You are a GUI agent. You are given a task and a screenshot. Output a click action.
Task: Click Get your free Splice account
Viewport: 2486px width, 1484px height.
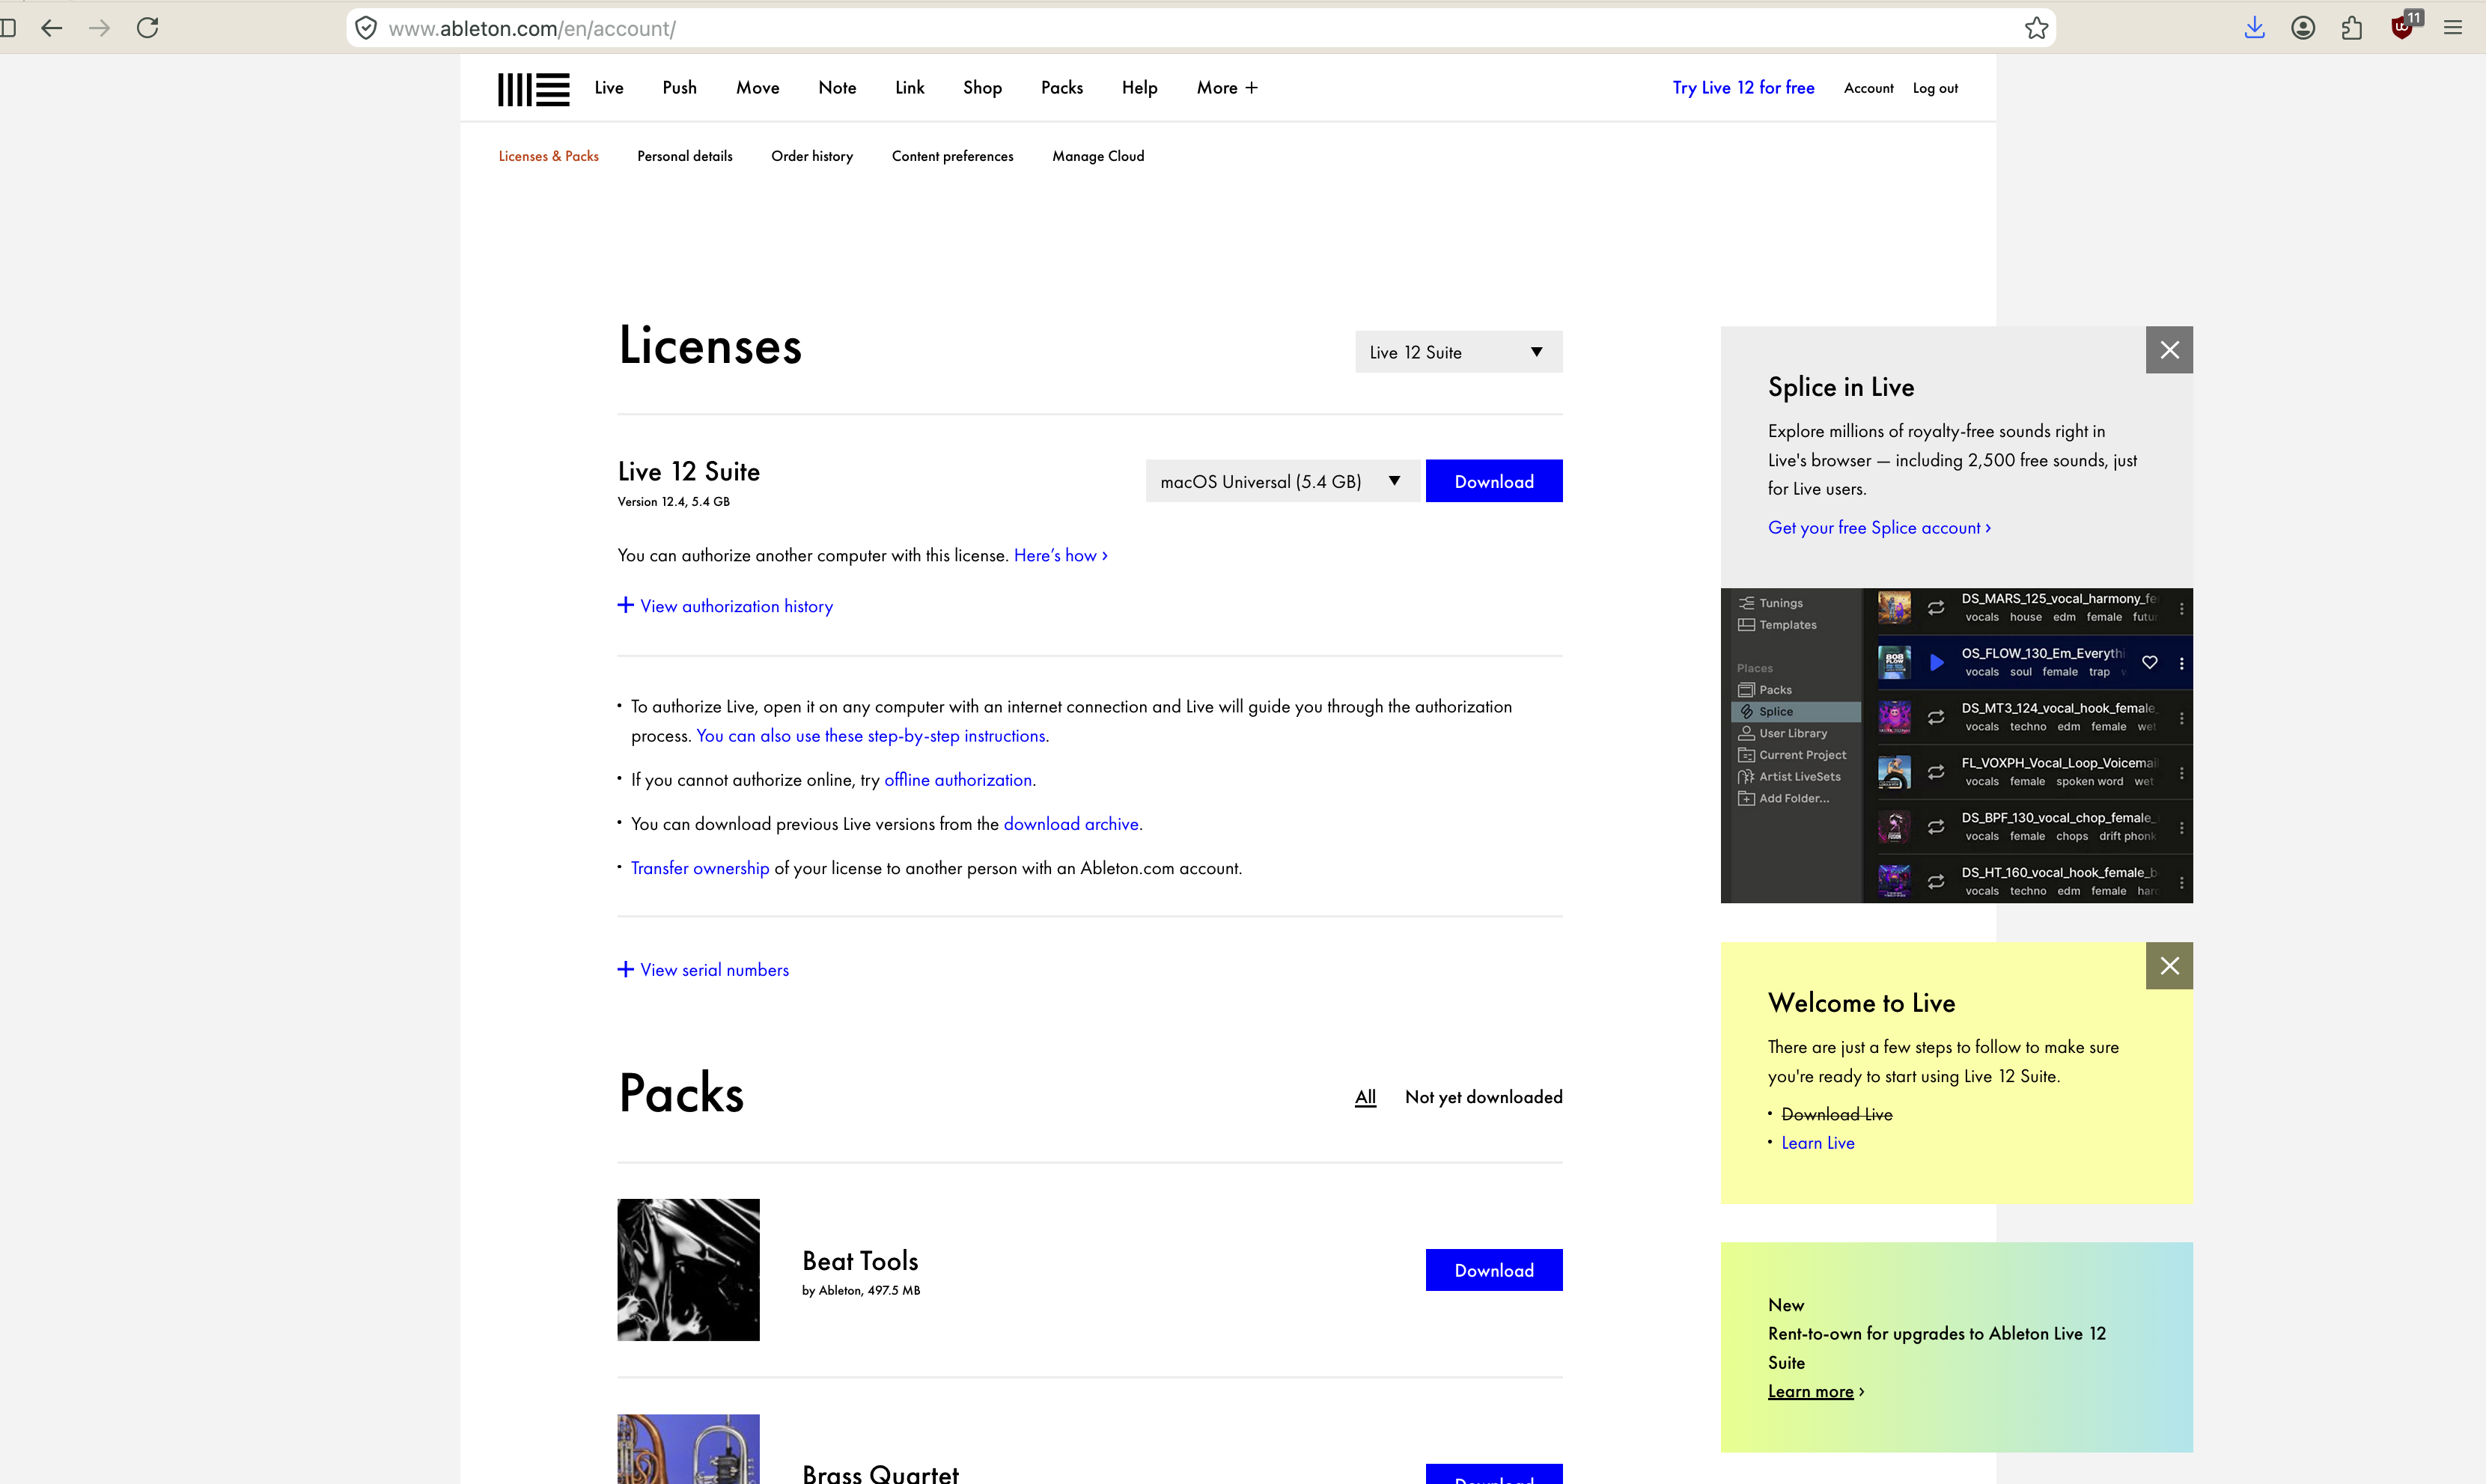(x=1879, y=528)
